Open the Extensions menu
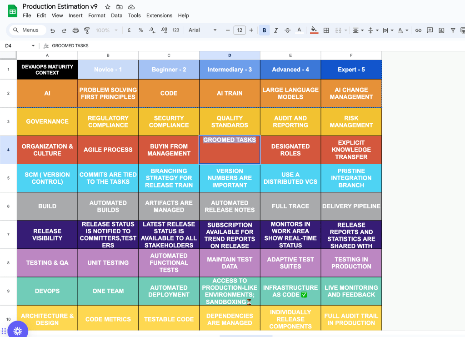465x337 pixels. point(159,15)
